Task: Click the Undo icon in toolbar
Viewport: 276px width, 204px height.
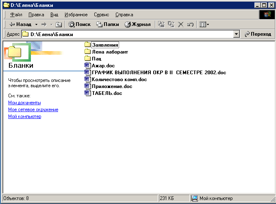Action: pos(190,24)
